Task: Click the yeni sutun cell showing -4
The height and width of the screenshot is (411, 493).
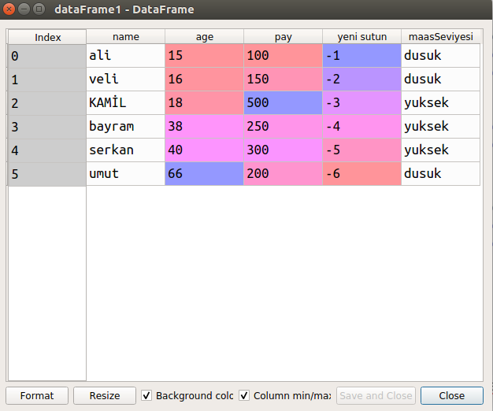Action: coord(362,126)
